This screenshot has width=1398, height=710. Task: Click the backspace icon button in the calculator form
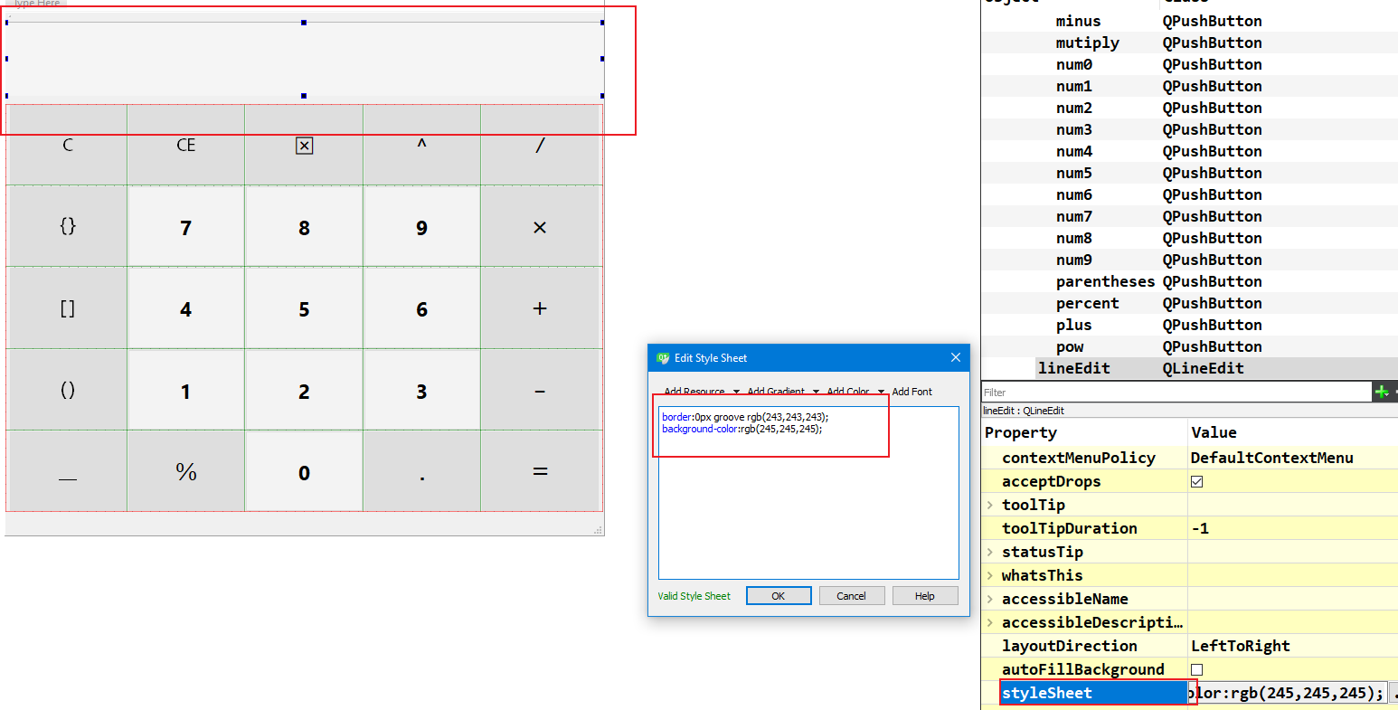coord(304,145)
